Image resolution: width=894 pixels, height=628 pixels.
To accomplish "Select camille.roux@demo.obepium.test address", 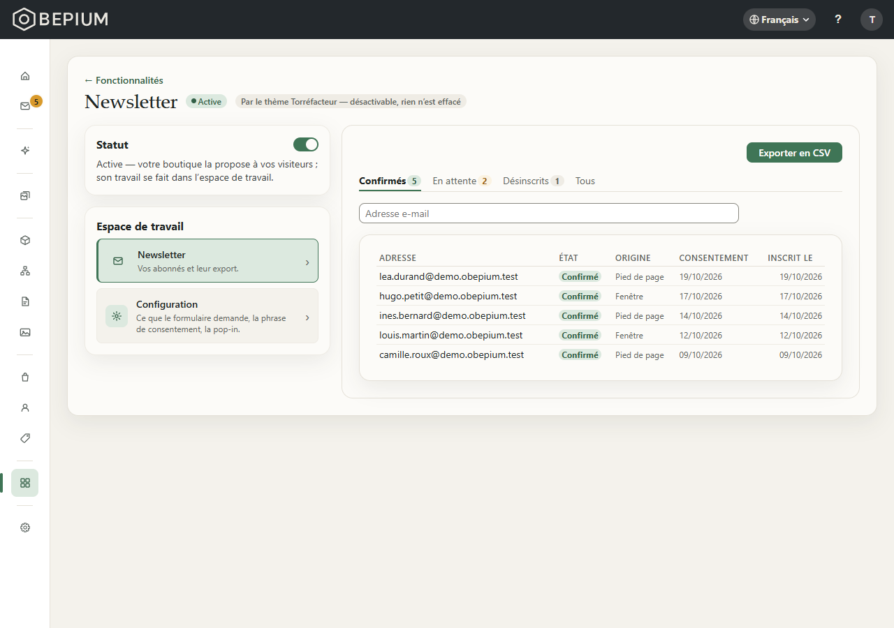I will pos(451,354).
